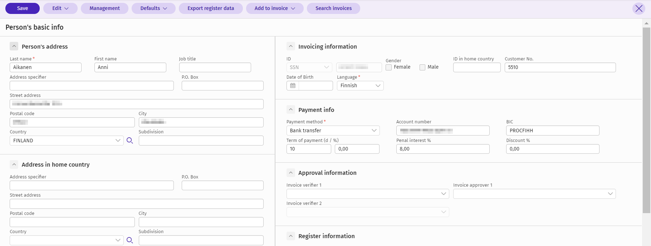Click the Save button
This screenshot has height=246, width=651.
click(x=23, y=8)
